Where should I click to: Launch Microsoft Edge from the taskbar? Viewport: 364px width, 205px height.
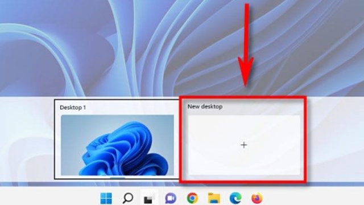pos(235,198)
